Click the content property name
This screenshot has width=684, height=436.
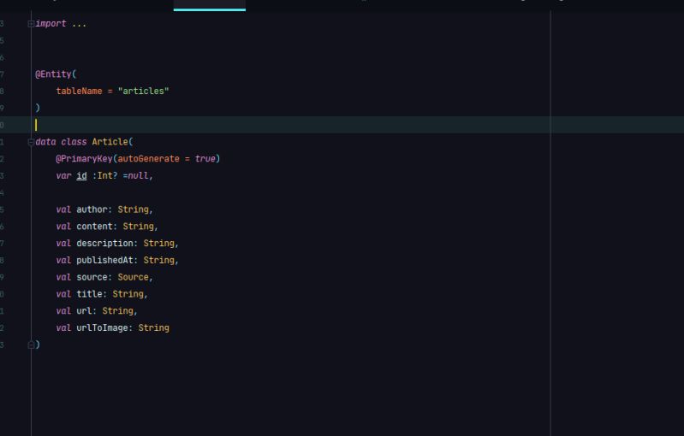coord(95,227)
